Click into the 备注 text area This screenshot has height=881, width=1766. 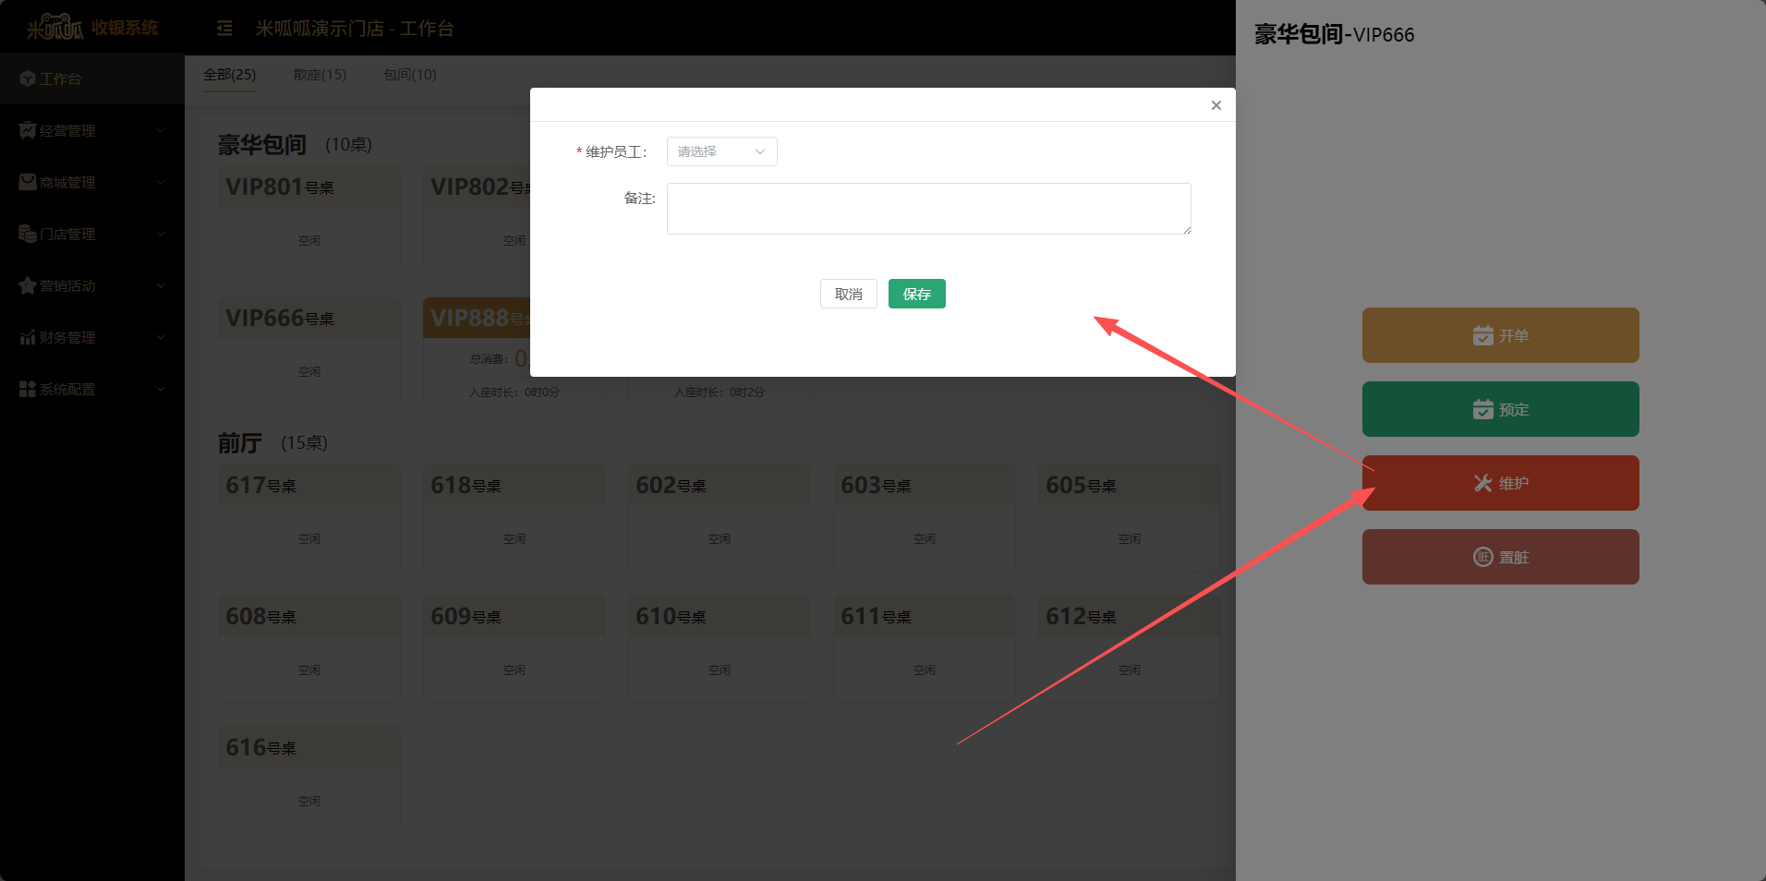pos(928,209)
